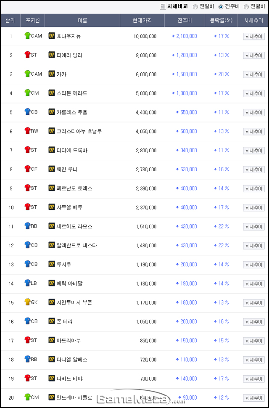
Task: Sort by 등락률(%) column header
Action: 221,20
